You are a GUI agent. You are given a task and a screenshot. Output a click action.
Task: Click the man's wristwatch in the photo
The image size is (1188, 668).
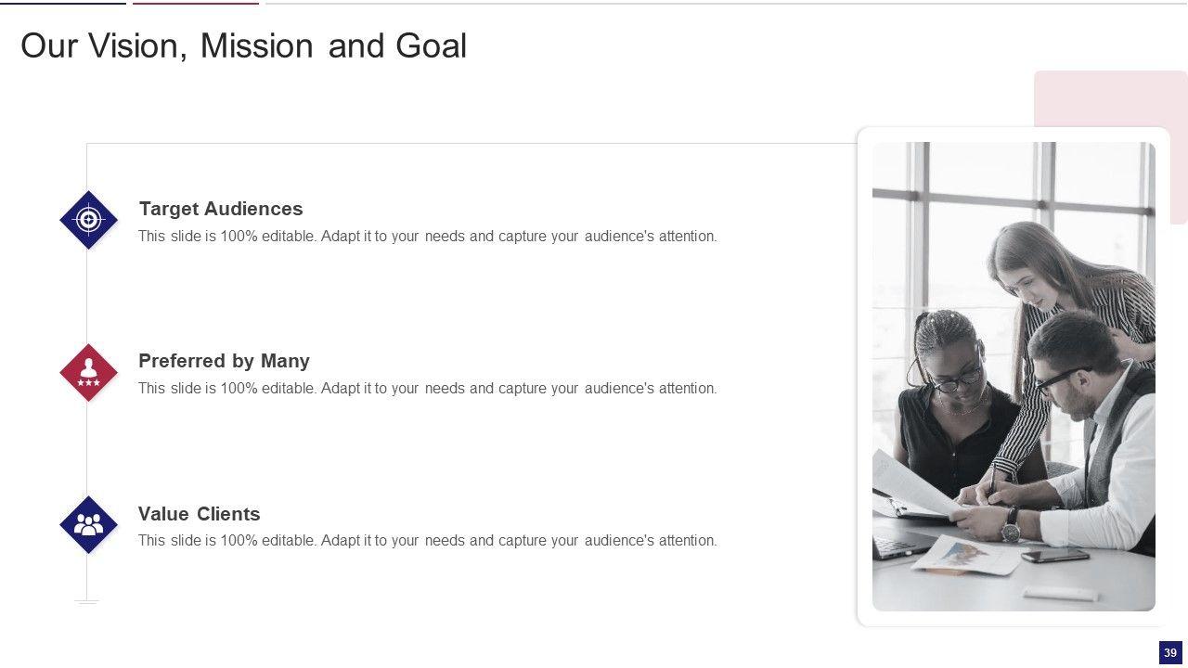tap(1010, 530)
